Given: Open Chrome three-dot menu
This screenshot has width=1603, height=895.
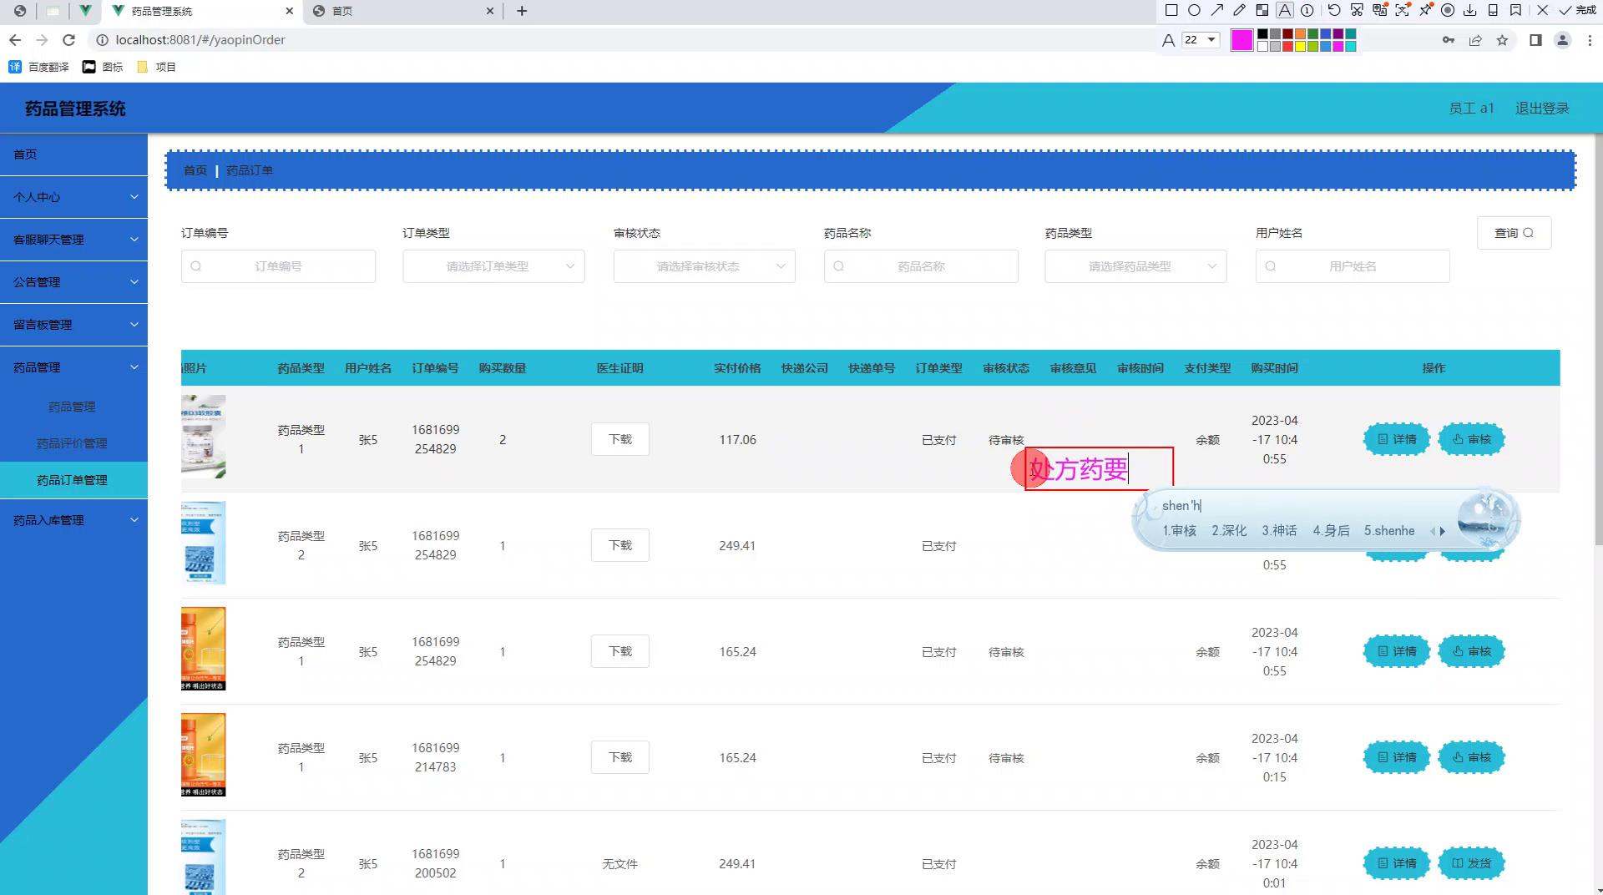Looking at the screenshot, I should (x=1589, y=40).
